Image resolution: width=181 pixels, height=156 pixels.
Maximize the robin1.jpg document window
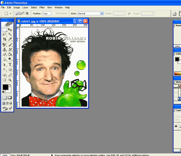pos(81,21)
